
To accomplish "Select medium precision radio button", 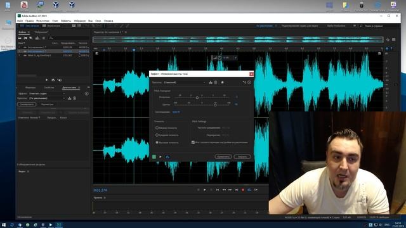I will click(157, 135).
